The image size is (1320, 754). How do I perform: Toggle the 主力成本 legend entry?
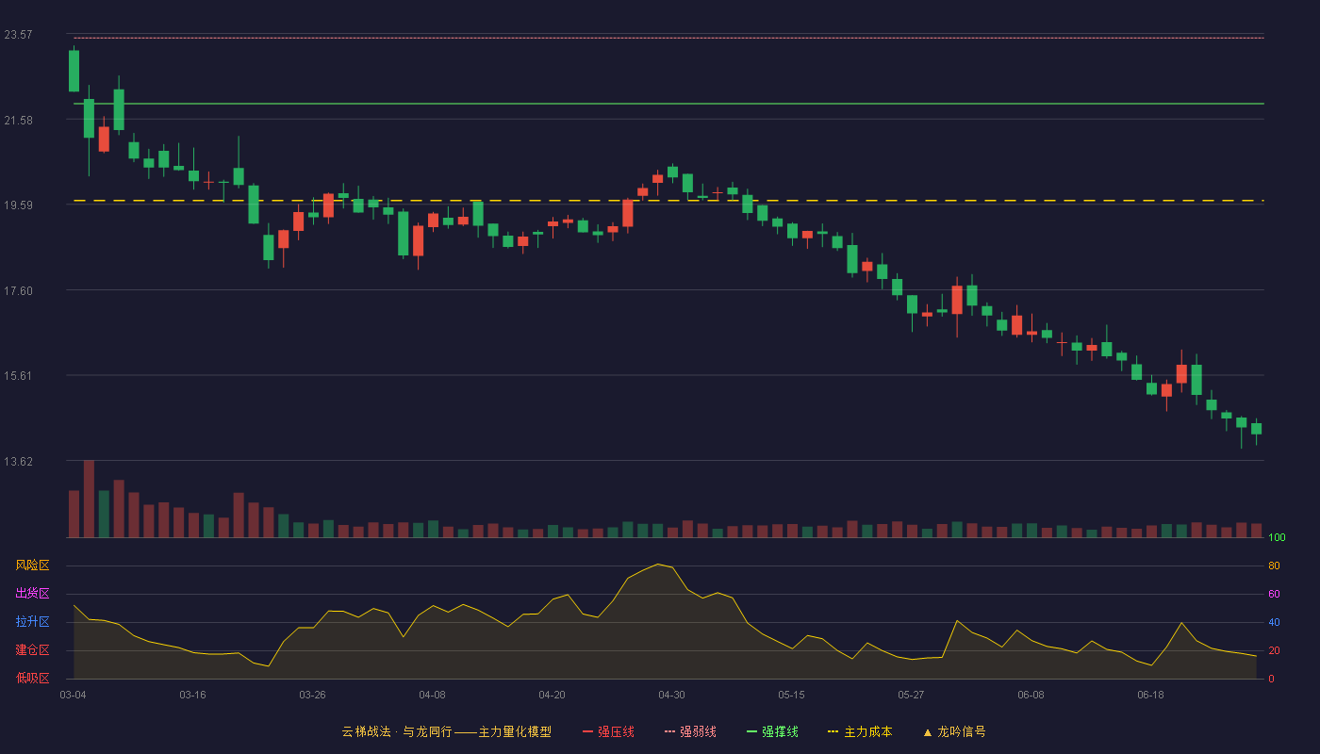coord(860,731)
